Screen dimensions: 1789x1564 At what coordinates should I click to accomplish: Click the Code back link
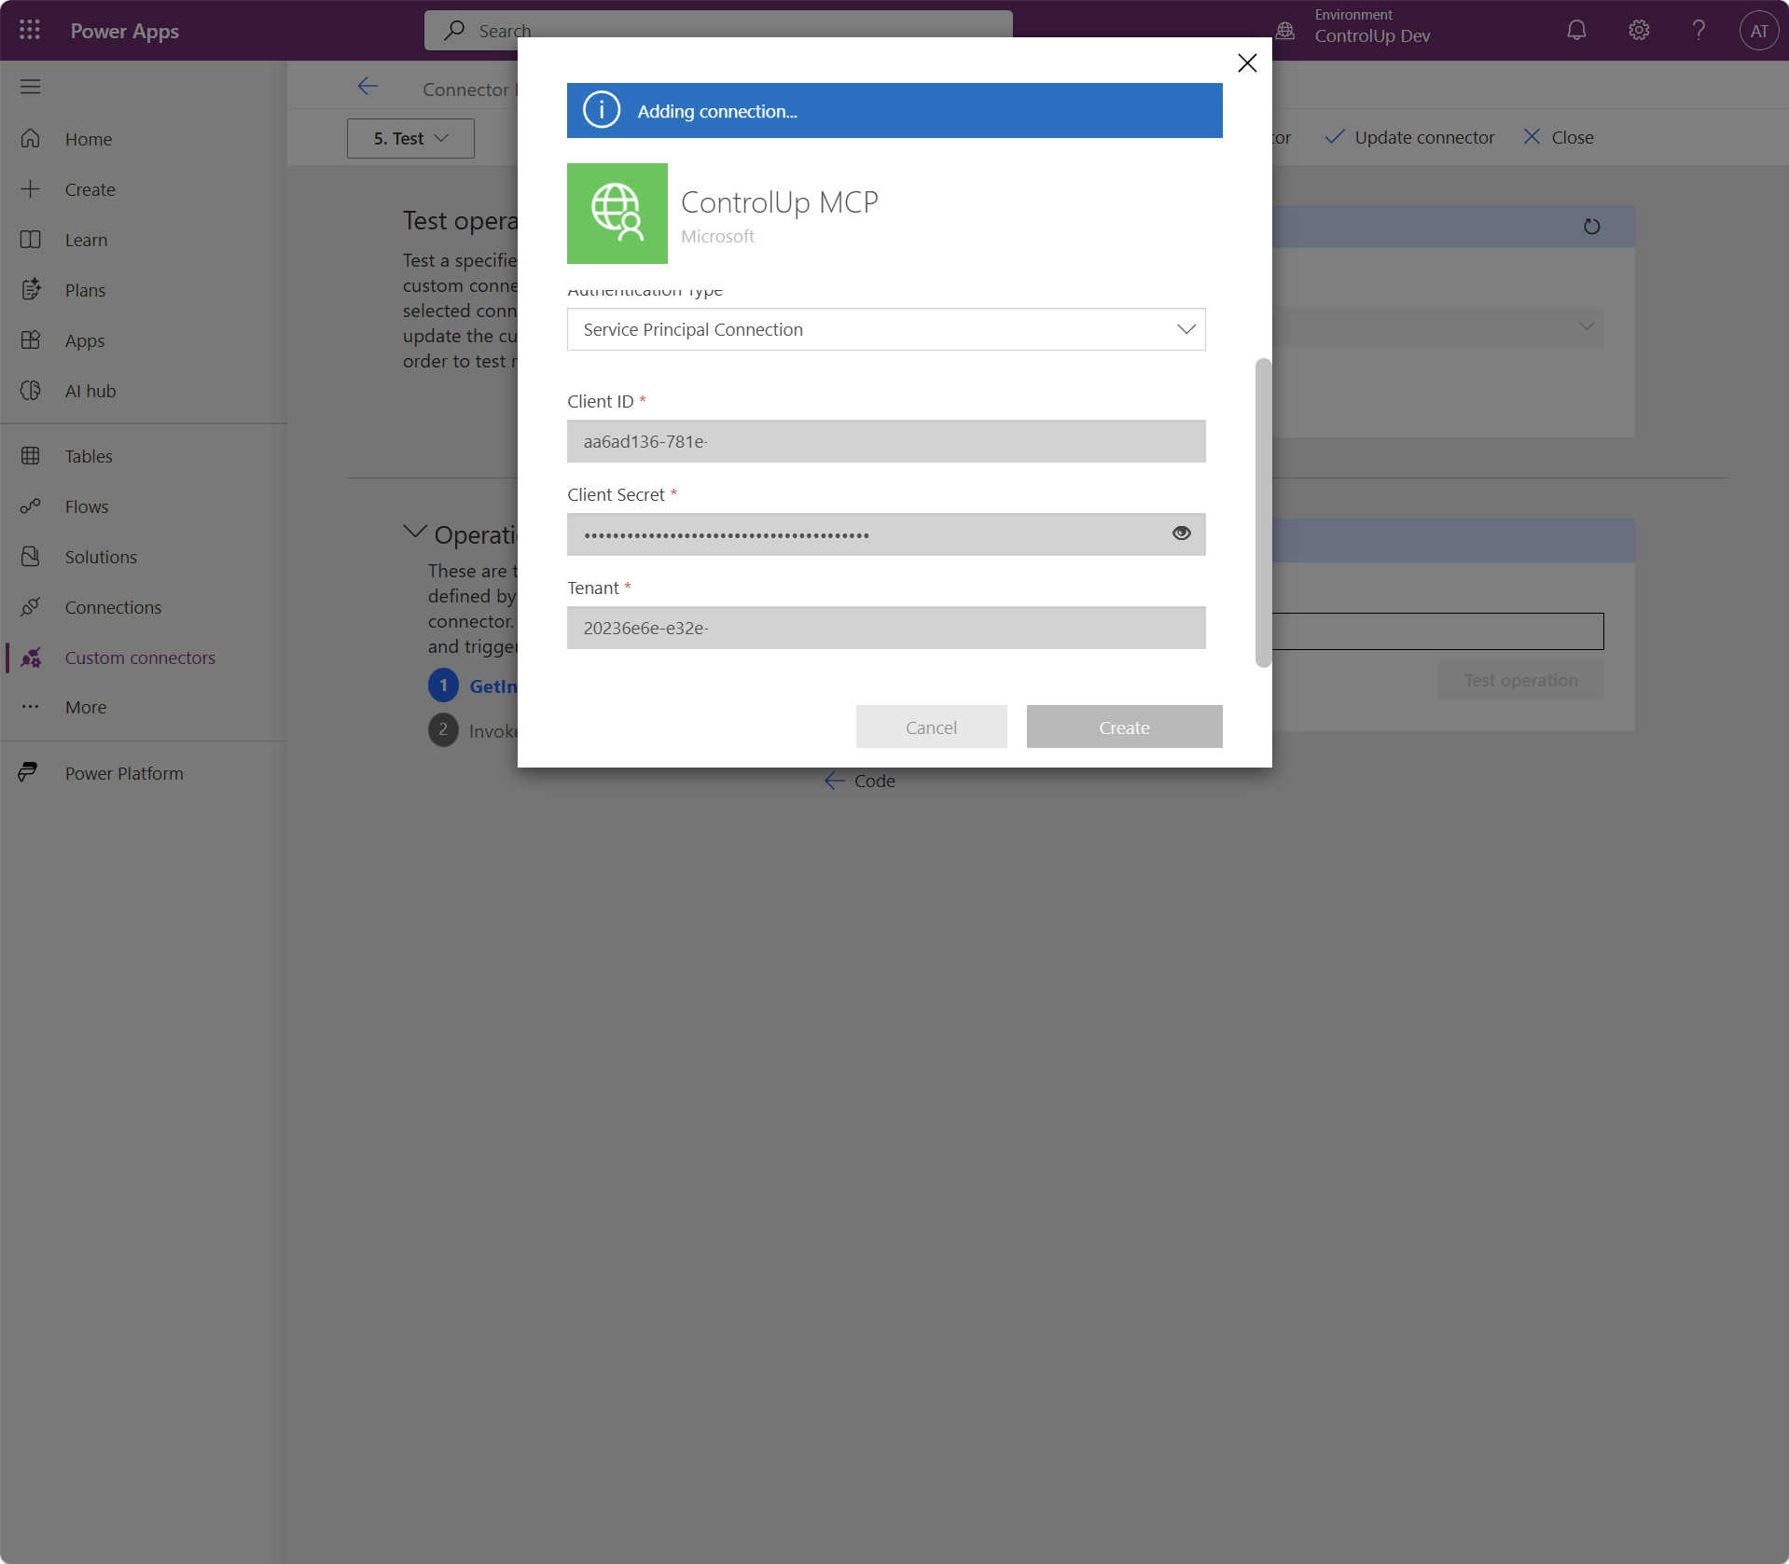860,781
